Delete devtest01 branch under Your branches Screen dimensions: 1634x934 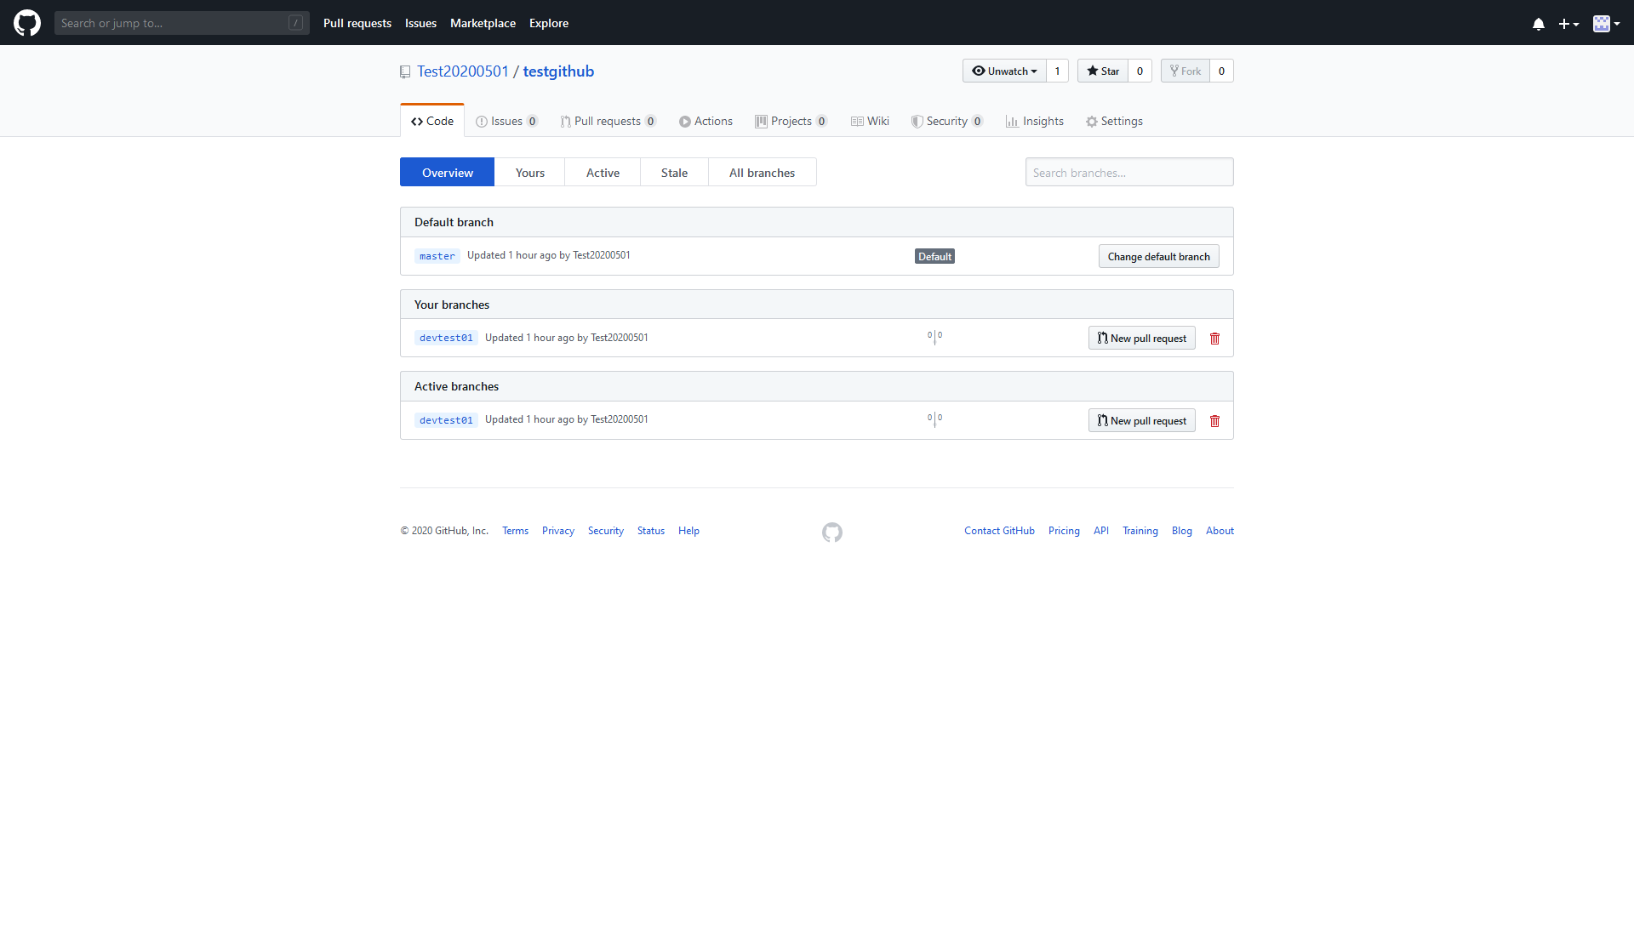1215,339
